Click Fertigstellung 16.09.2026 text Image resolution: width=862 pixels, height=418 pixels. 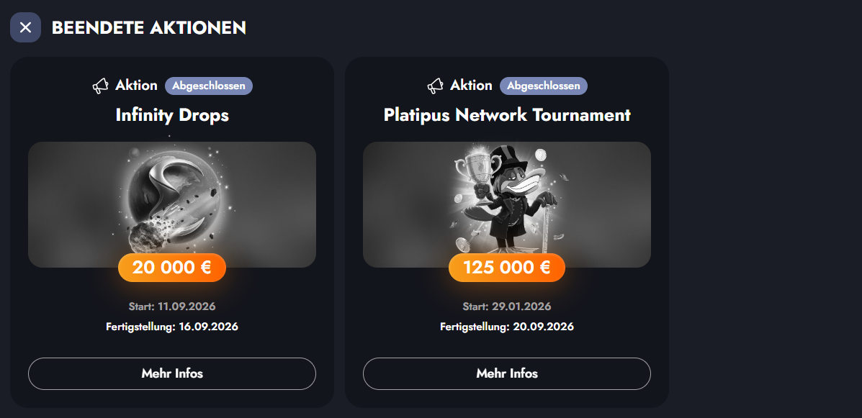point(172,327)
